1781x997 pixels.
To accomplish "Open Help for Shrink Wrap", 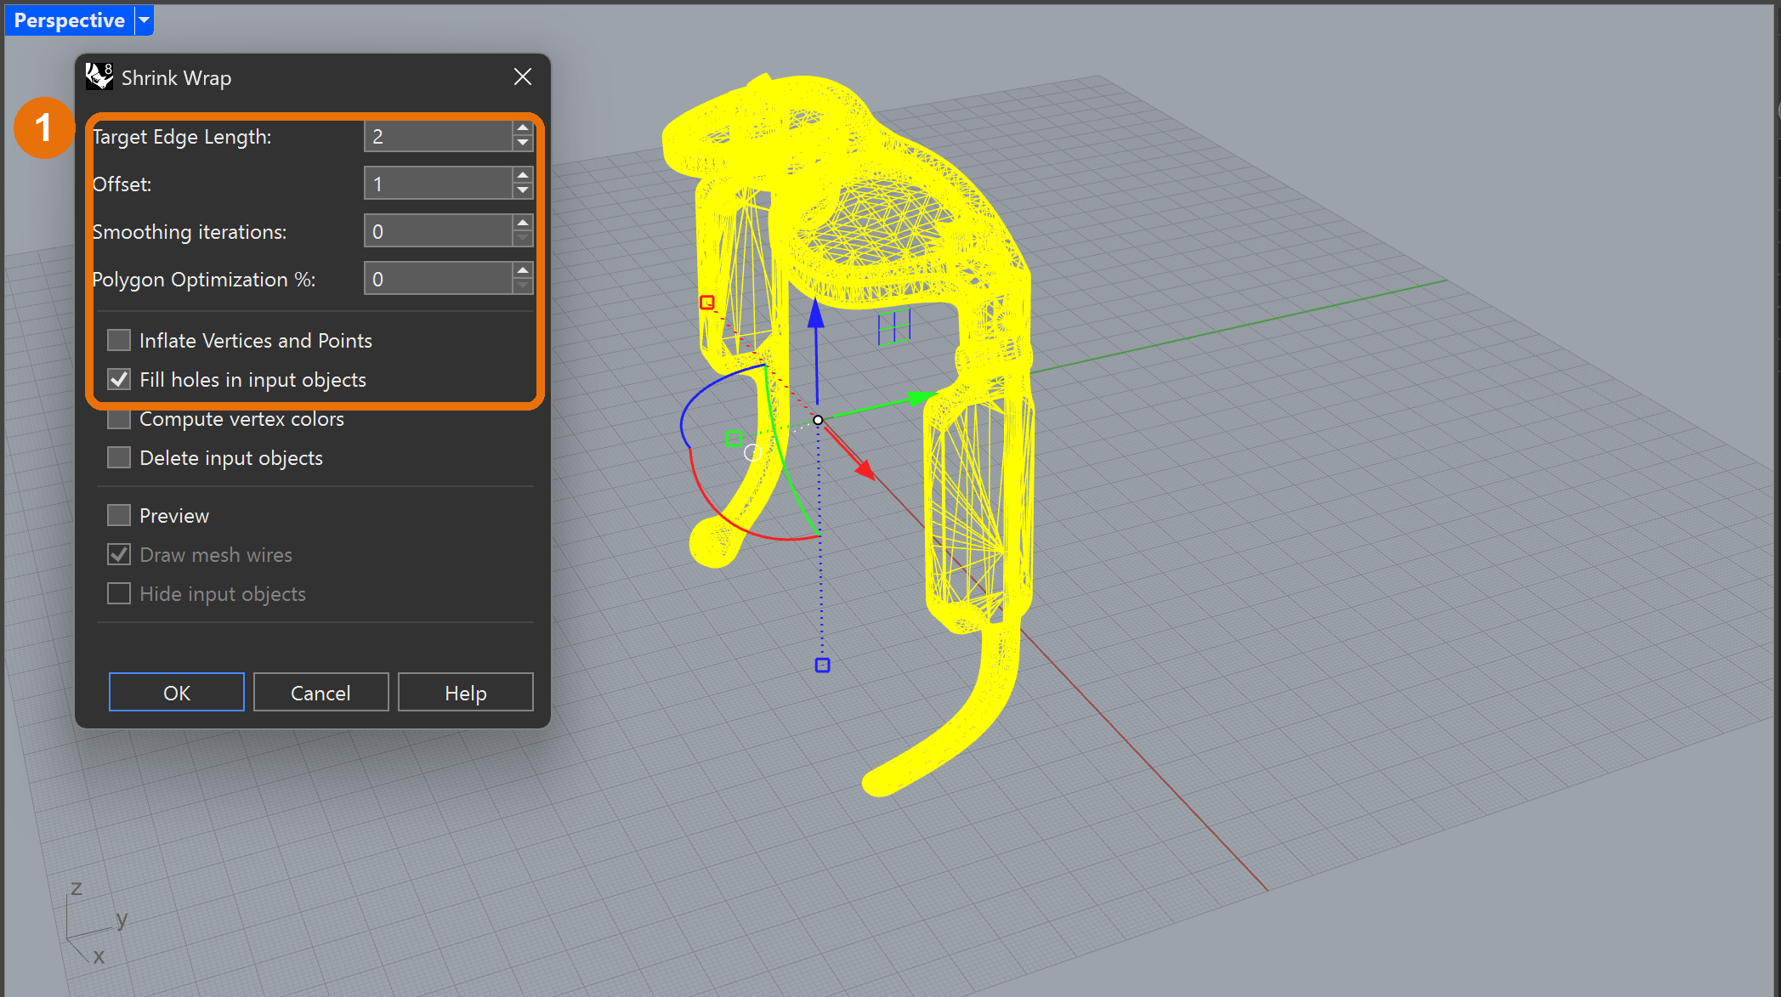I will pos(466,692).
